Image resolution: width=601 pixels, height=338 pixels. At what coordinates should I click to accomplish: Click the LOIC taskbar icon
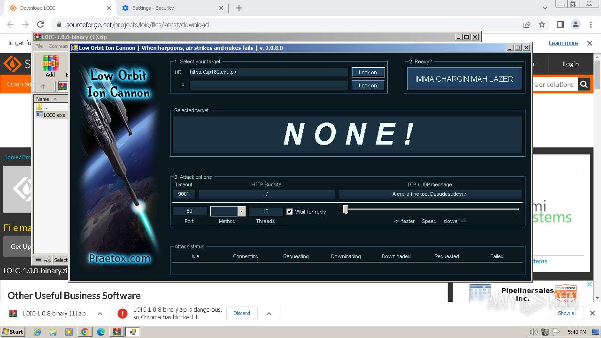(133, 332)
